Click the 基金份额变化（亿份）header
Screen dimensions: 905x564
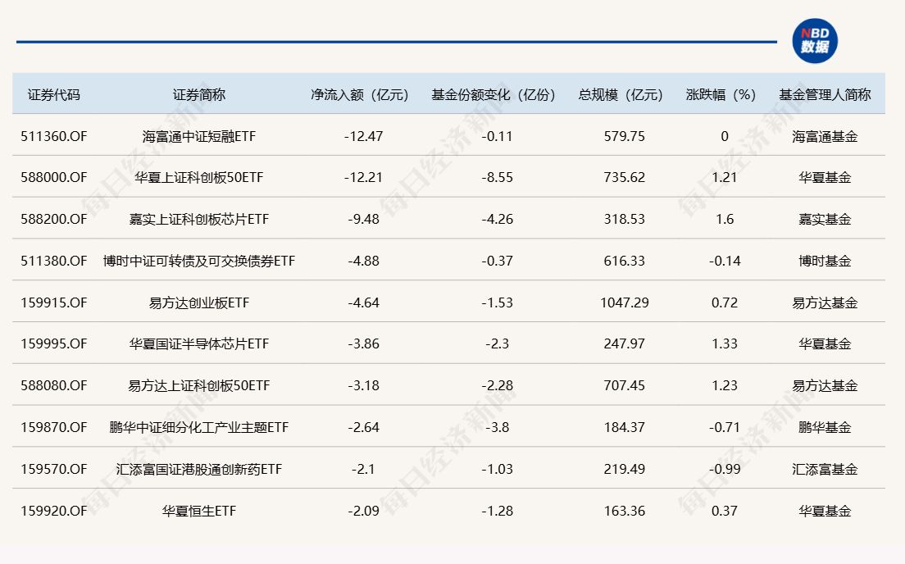pyautogui.click(x=493, y=94)
